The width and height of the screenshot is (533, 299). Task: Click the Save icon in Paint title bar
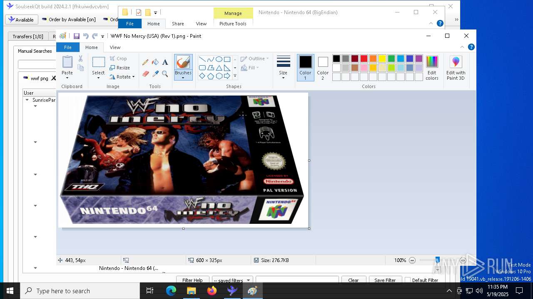click(x=77, y=36)
